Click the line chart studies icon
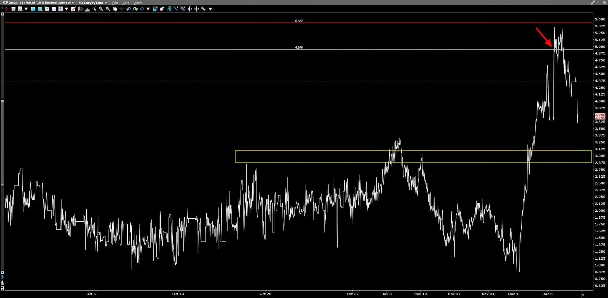This screenshot has height=298, width=608. (54, 9)
